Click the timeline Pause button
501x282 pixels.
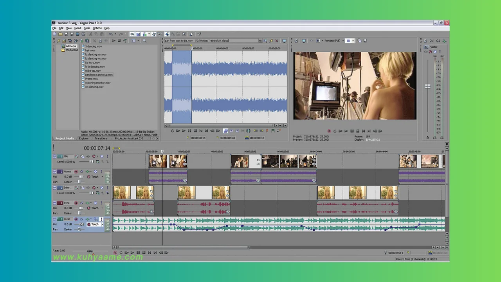coord(138,253)
